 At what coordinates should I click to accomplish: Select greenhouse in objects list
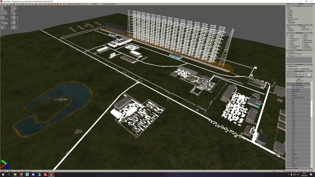pyautogui.click(x=298, y=91)
